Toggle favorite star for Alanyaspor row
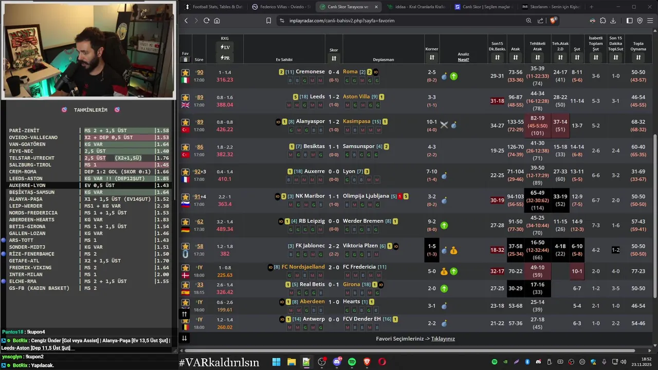The image size is (658, 370). [186, 122]
